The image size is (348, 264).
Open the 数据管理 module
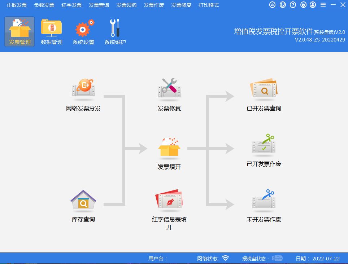[51, 32]
